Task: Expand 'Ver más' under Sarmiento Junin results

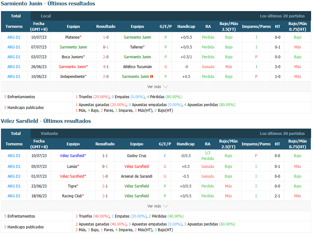Action: pyautogui.click(x=158, y=87)
